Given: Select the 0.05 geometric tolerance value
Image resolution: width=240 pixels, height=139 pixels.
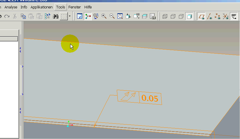Looking at the screenshot, I should 150,98.
